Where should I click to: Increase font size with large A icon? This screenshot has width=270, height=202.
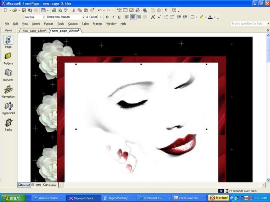coord(153,17)
